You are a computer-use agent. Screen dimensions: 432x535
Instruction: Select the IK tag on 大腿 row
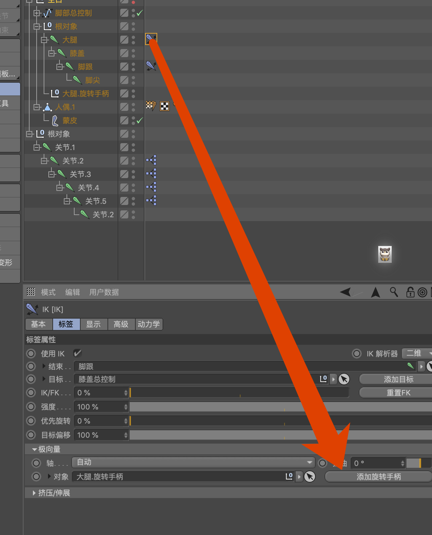[151, 39]
